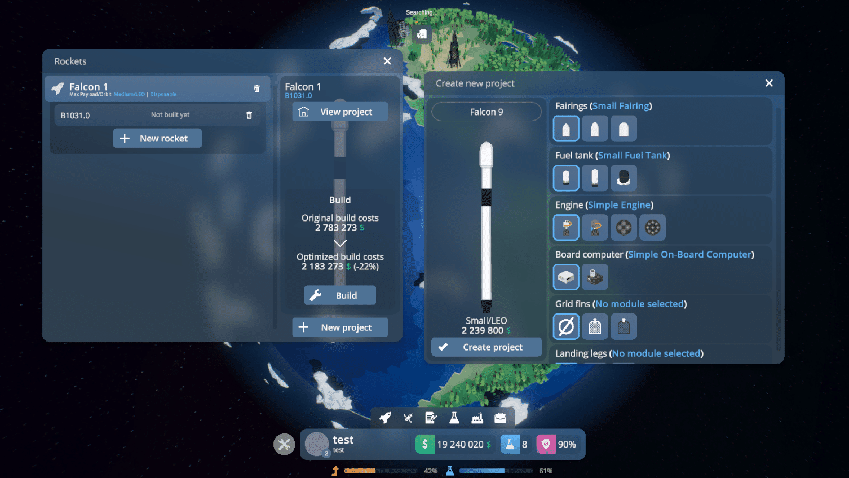This screenshot has height=478, width=849.
Task: Click the Create new project panel scrollbar
Action: click(779, 228)
